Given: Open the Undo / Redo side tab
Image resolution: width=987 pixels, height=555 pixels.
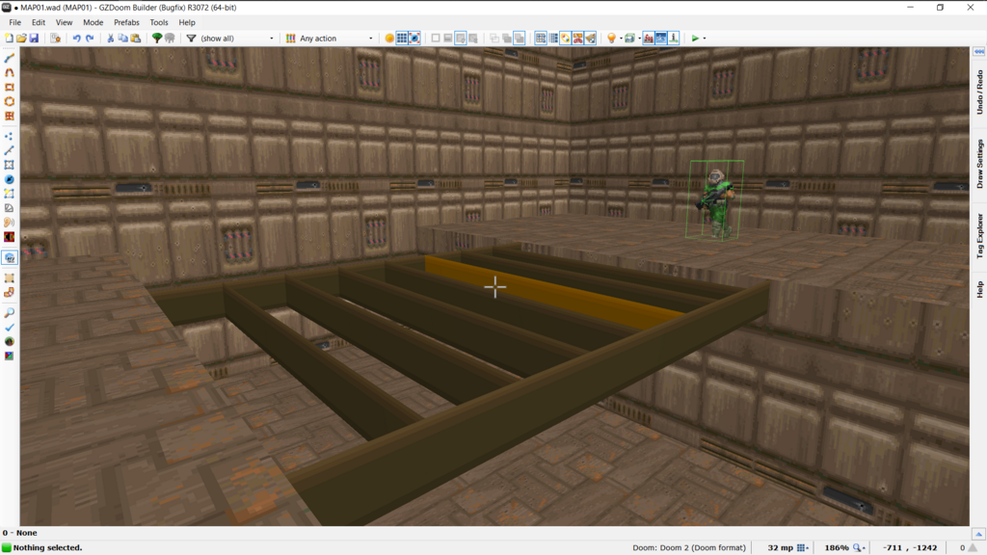Looking at the screenshot, I should [979, 92].
